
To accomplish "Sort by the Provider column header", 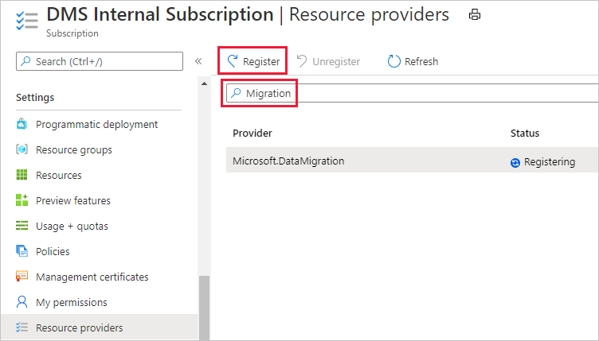I will click(253, 133).
